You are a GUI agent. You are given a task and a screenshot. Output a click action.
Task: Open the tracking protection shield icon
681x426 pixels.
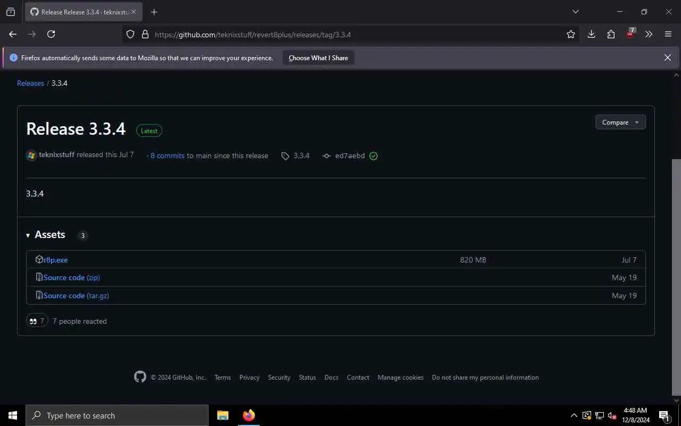coord(130,34)
